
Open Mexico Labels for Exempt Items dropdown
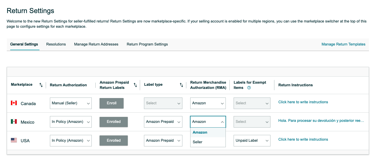pos(252,122)
